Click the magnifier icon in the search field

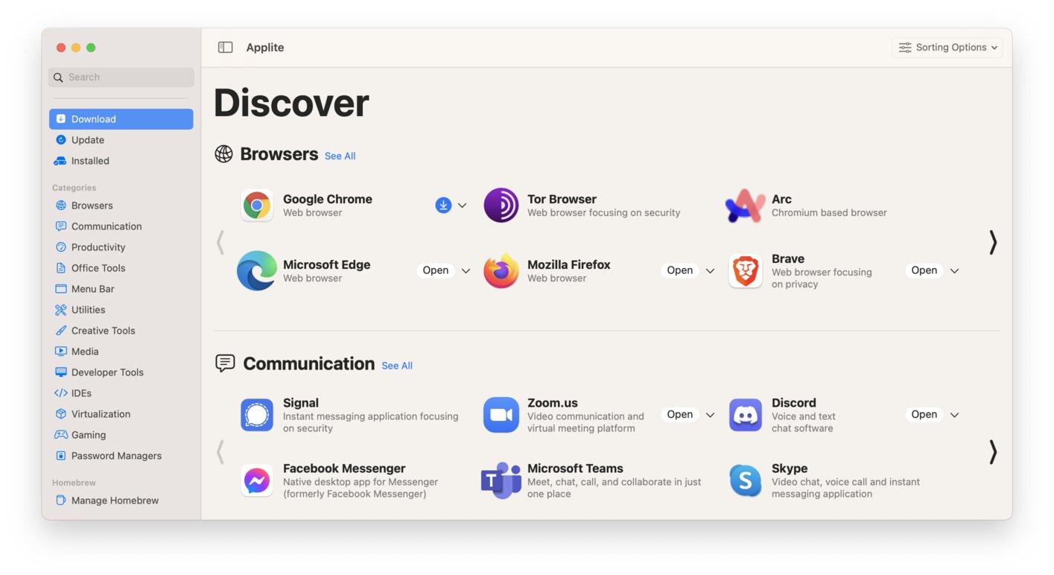58,77
